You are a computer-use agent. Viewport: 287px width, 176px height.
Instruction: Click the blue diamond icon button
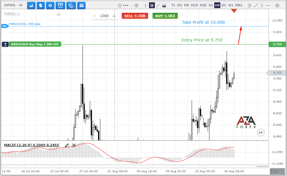point(50,6)
